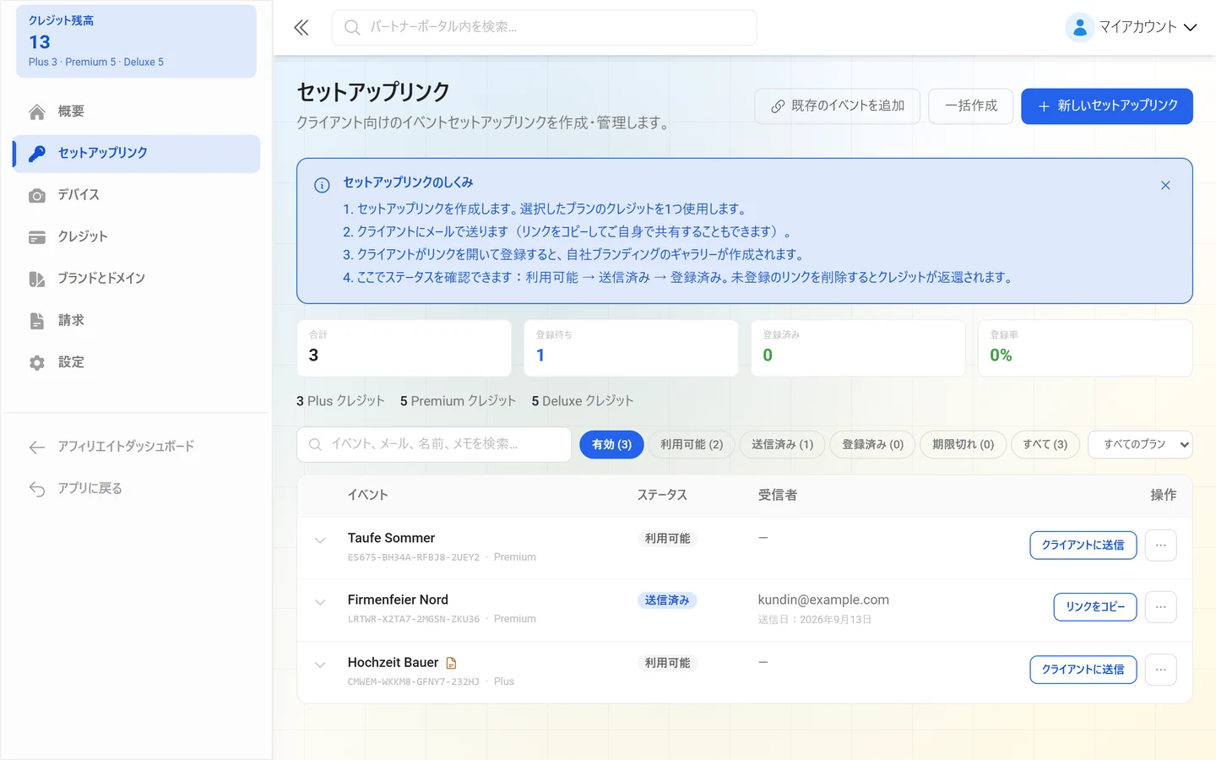Collapse the sidebar with the double-chevron icon
The image size is (1216, 760).
[x=301, y=28]
